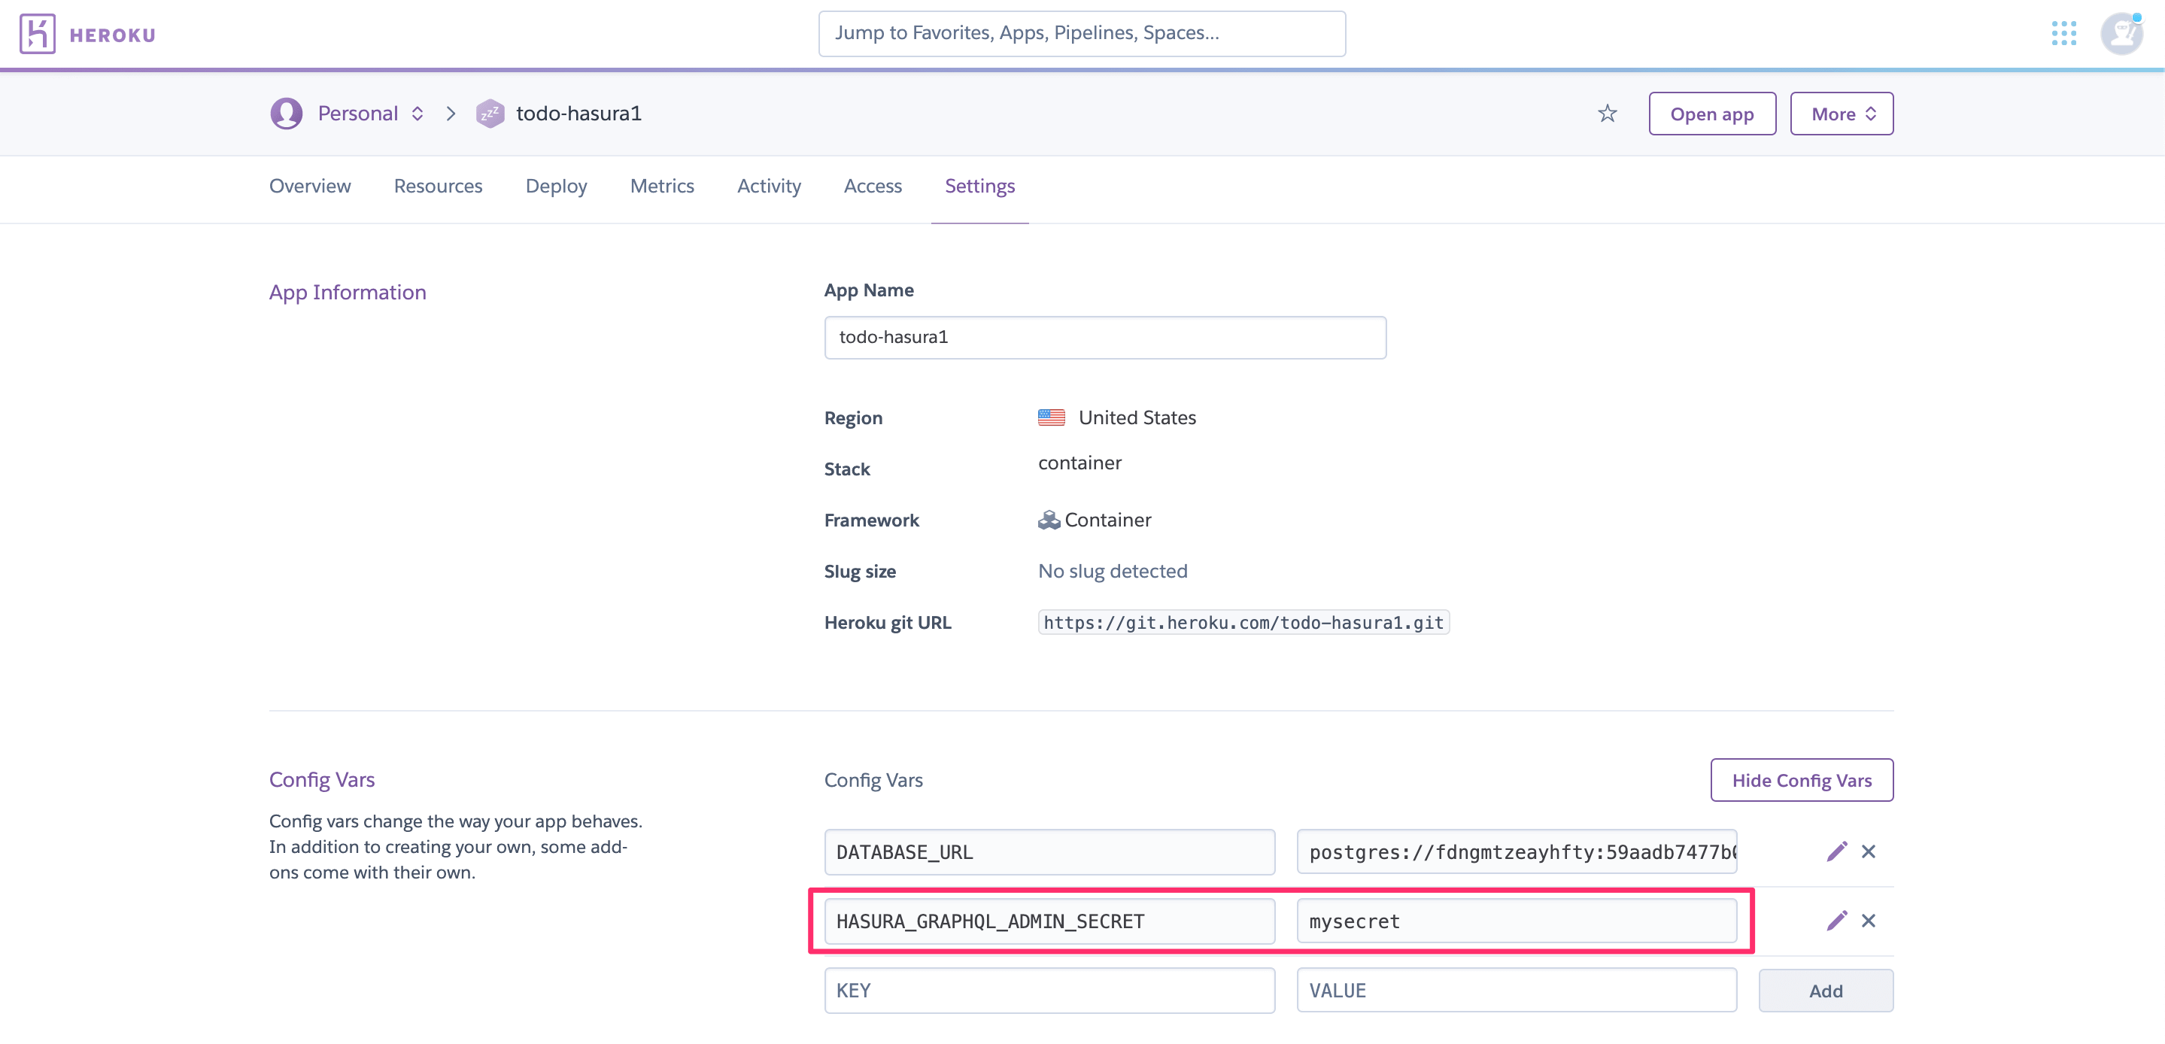Delete DATABASE_URL config var with X
The width and height of the screenshot is (2165, 1044).
tap(1869, 851)
